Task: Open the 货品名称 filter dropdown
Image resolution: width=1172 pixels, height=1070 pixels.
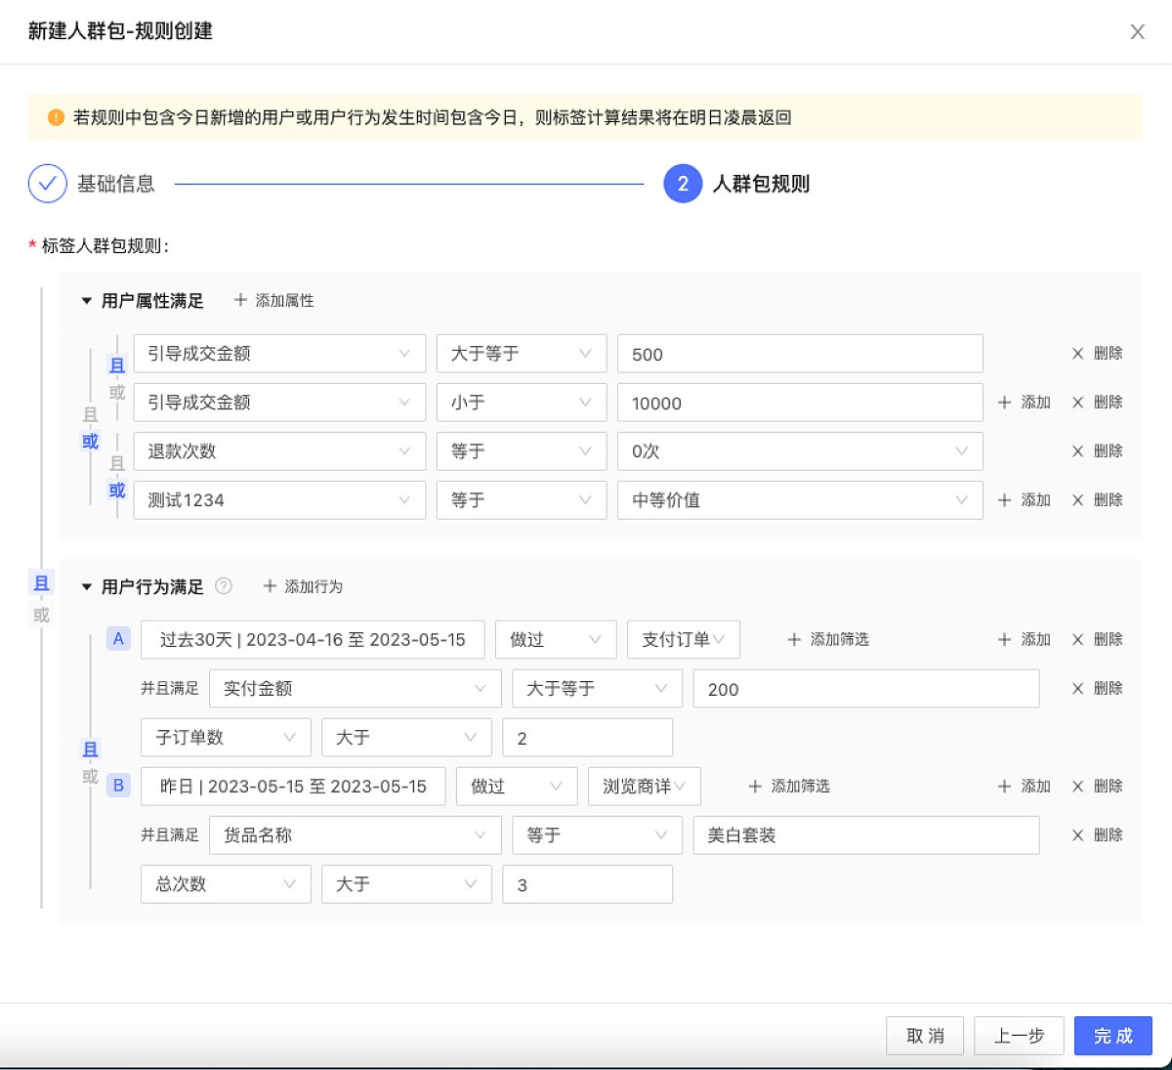Action: click(x=356, y=835)
